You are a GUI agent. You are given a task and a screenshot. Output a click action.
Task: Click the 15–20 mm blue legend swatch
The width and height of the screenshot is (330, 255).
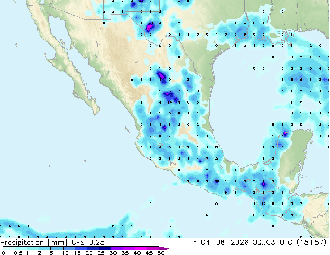tap(81, 248)
